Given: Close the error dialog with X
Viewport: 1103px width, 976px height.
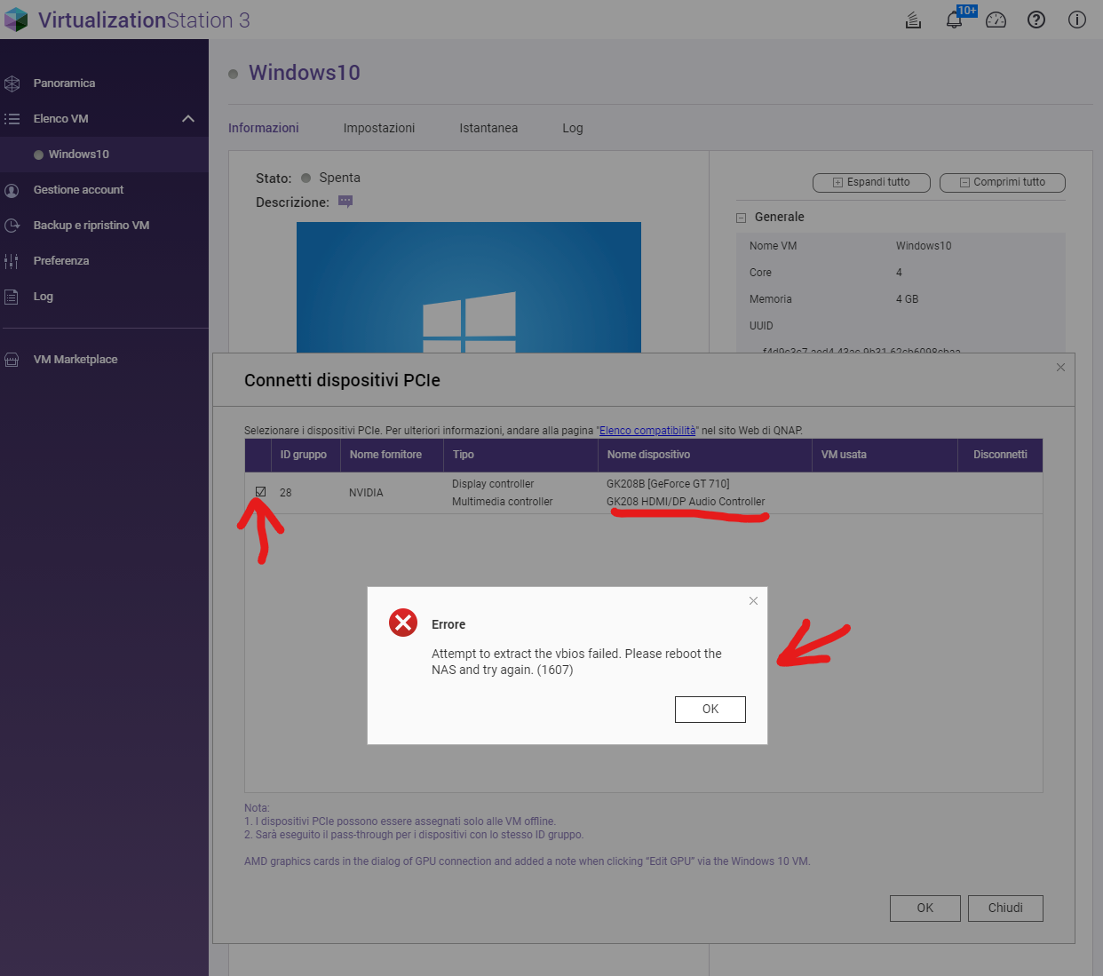Looking at the screenshot, I should coord(753,601).
